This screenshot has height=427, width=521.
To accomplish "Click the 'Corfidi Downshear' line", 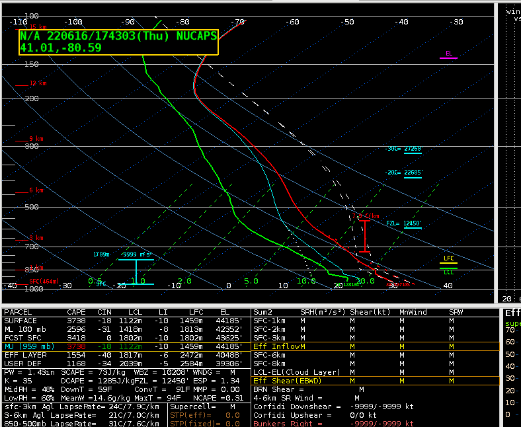I will (x=333, y=407).
